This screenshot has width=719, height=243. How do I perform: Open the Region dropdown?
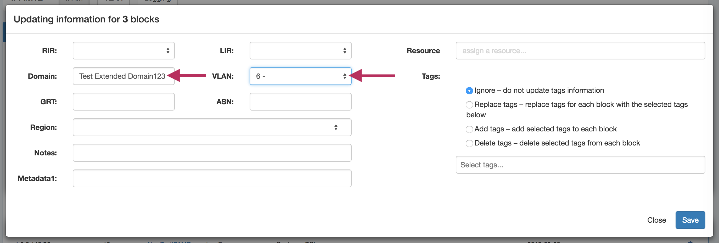[x=212, y=127]
